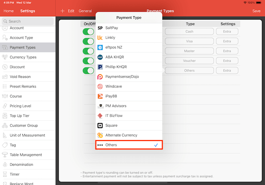Image resolution: width=265 pixels, height=185 pixels.
Task: Click the Paymentsense/Dojo icon
Action: [x=100, y=77]
